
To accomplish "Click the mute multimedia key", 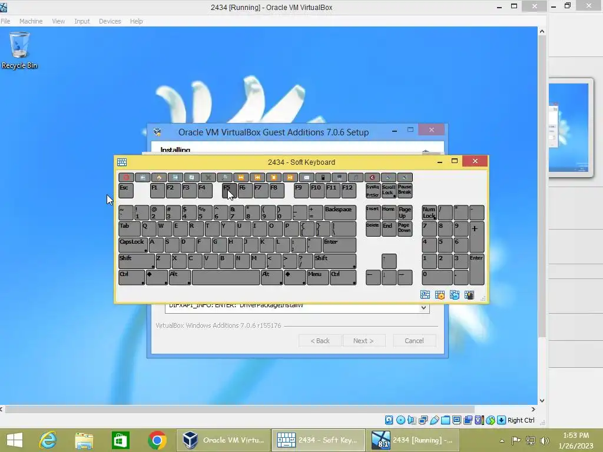I will tap(372, 177).
